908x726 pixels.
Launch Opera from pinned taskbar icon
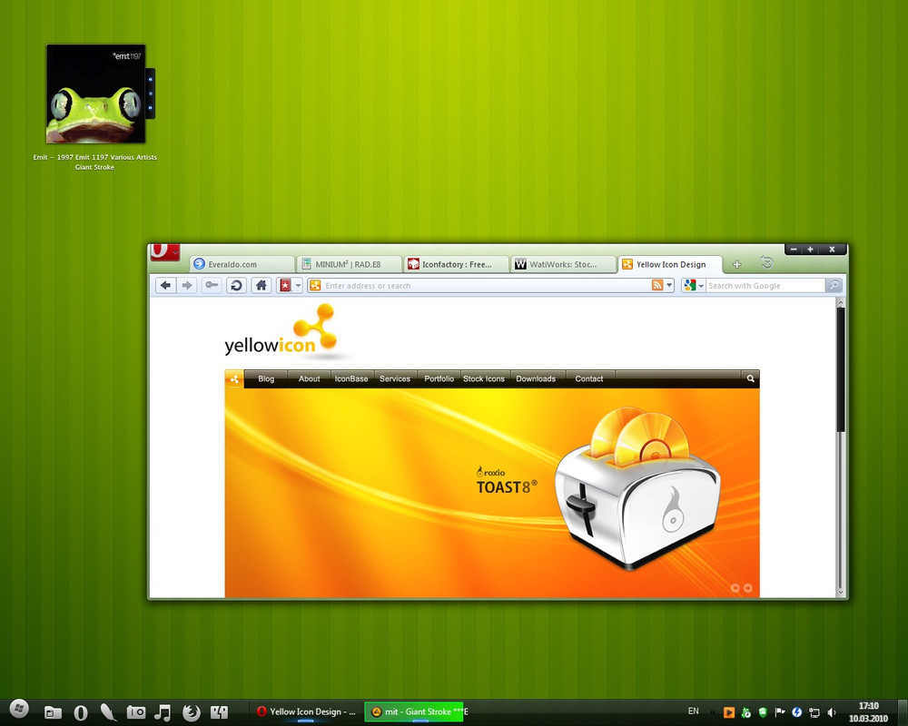[81, 712]
